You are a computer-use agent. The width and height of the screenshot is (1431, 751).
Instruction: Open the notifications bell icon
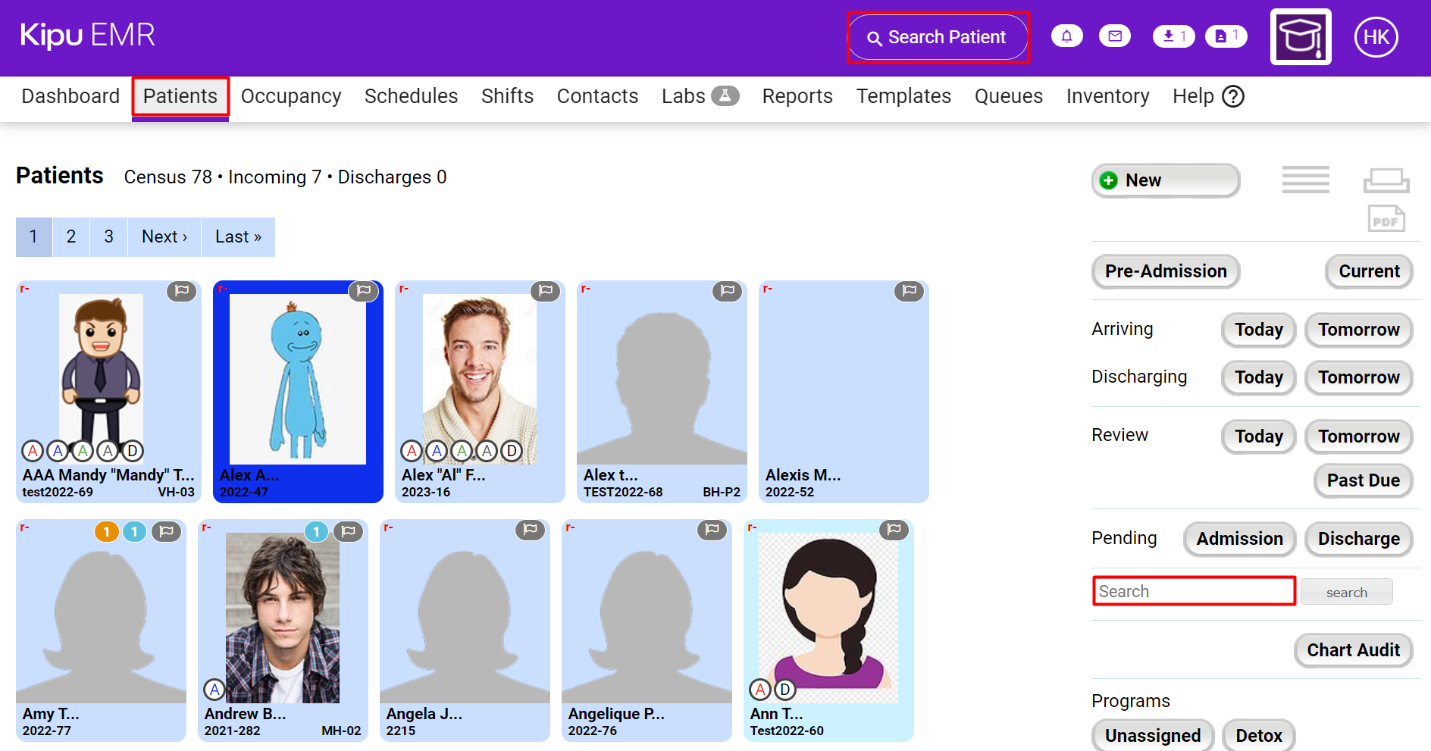point(1066,36)
